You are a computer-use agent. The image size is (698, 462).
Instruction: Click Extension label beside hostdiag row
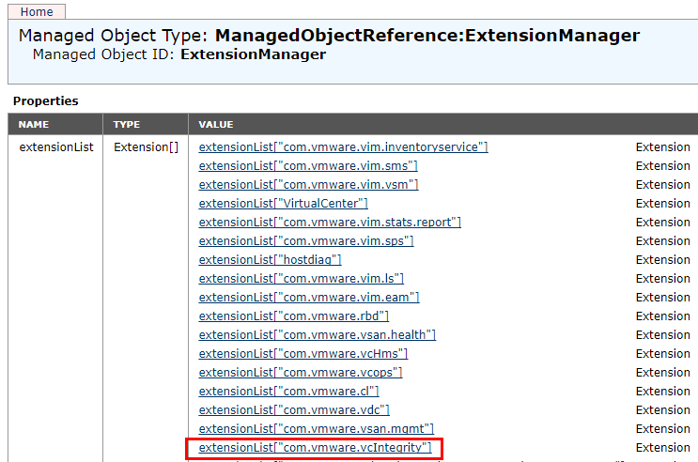(x=663, y=259)
